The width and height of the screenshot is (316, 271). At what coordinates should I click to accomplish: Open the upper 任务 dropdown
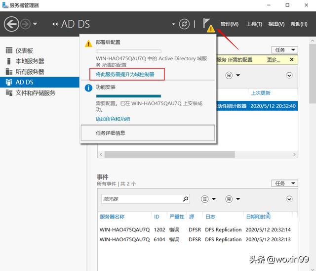(x=284, y=50)
